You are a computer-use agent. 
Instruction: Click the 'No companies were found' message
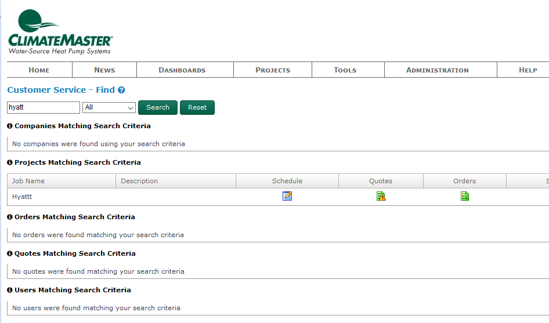click(99, 144)
